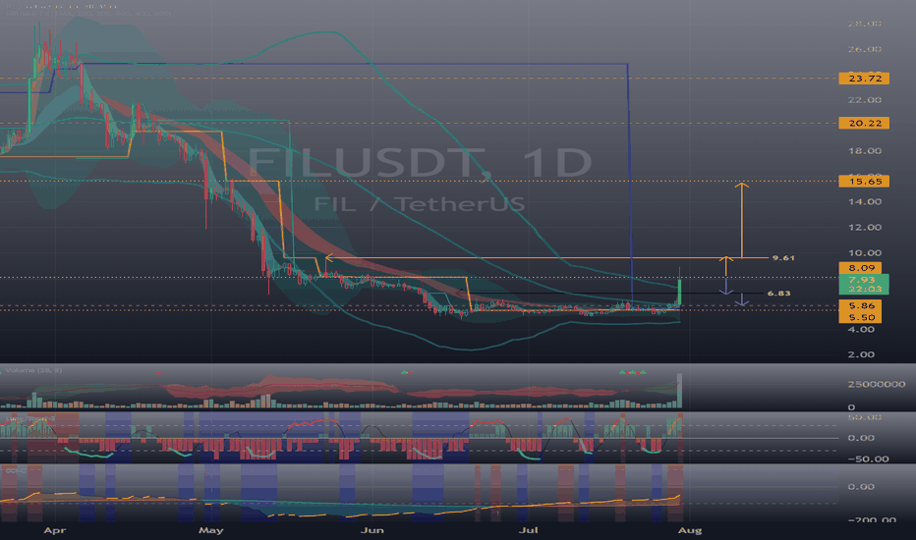Click the 4.00 tick on the price axis
This screenshot has height=540, width=916.
click(x=861, y=329)
